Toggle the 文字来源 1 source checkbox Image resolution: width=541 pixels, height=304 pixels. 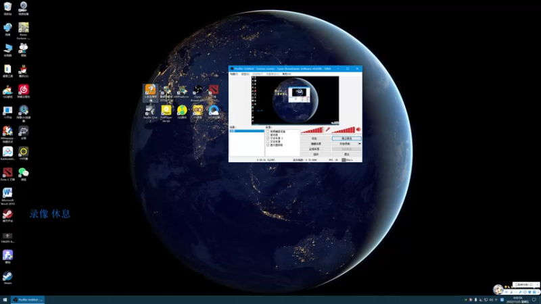point(268,138)
